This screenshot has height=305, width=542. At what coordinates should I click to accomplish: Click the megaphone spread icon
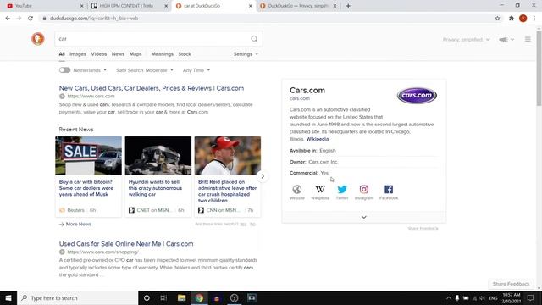[x=503, y=40]
